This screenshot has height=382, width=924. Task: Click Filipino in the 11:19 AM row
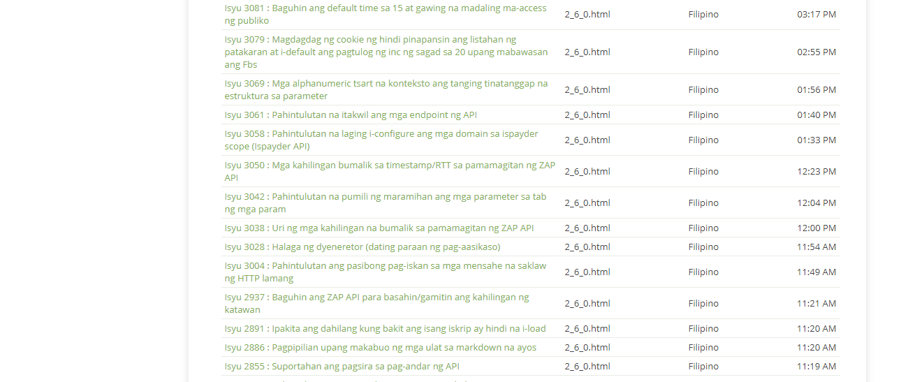point(703,366)
